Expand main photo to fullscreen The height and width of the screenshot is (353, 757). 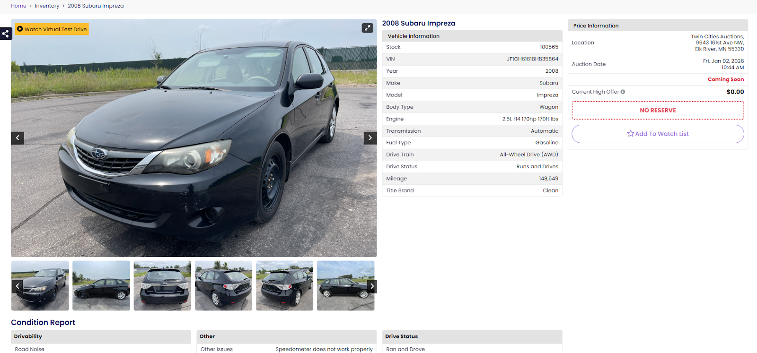pyautogui.click(x=368, y=28)
